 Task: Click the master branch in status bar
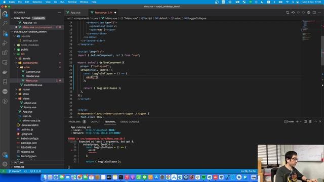coord(15,171)
